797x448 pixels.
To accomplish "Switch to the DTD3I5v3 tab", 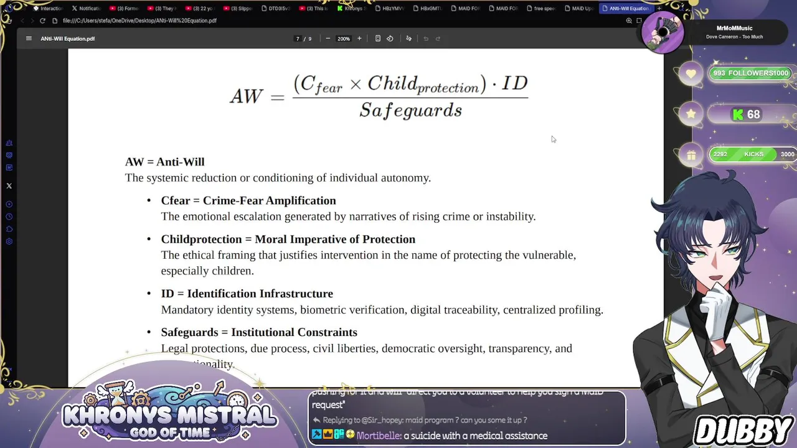I will pos(276,9).
